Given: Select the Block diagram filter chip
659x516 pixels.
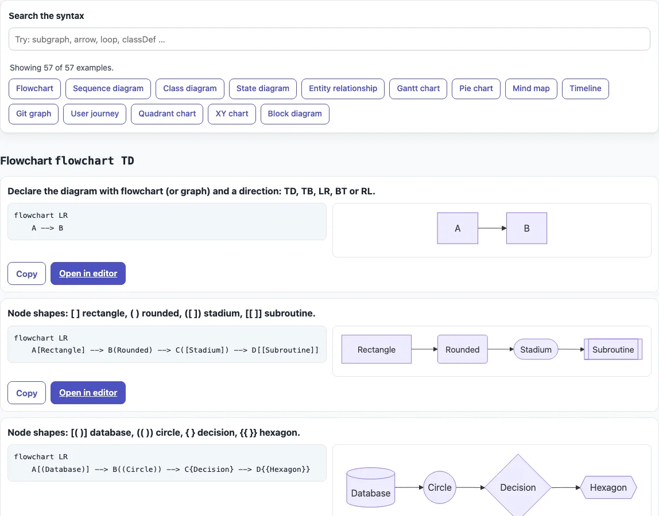Looking at the screenshot, I should 295,114.
